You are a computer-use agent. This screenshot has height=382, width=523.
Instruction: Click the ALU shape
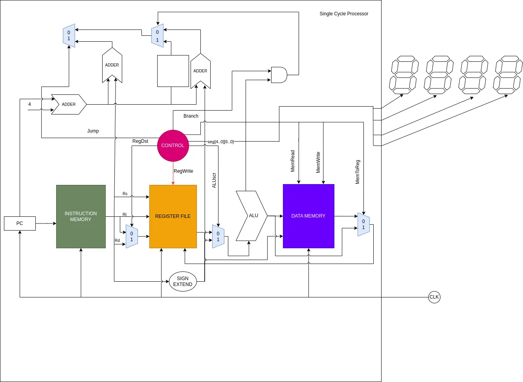click(x=251, y=216)
